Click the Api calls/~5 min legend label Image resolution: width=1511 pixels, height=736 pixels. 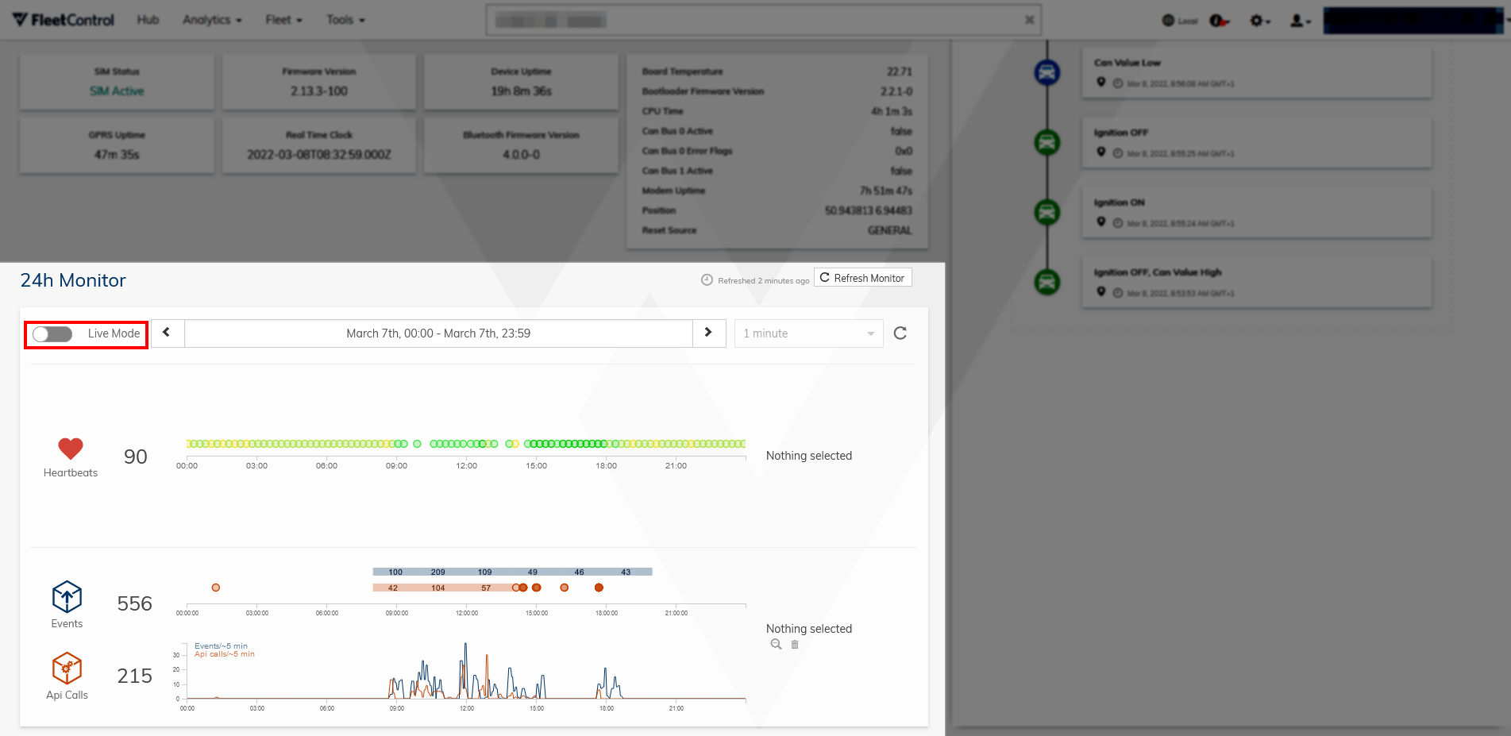(x=225, y=654)
